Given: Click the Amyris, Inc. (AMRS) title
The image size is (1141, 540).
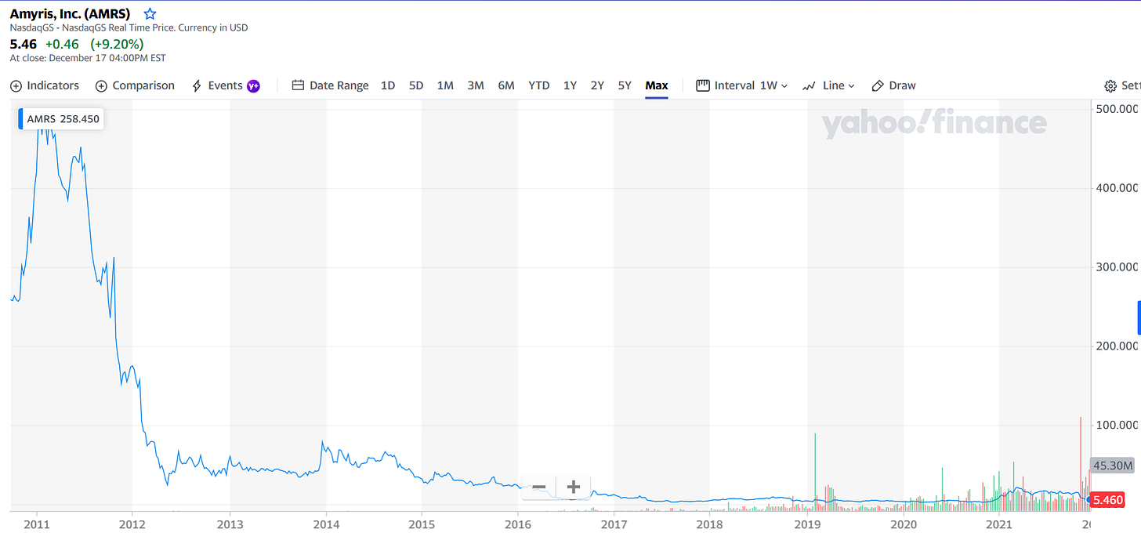Looking at the screenshot, I should 71,14.
